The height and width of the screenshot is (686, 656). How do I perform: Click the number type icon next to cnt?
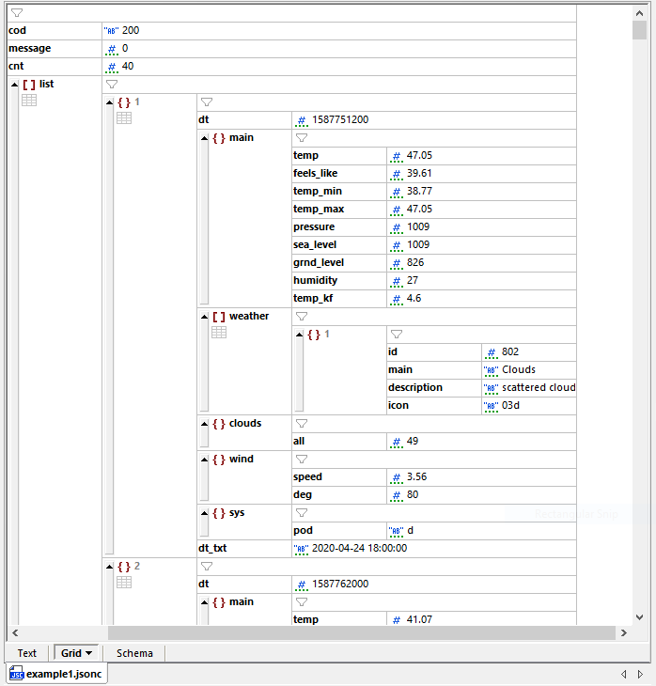[111, 67]
